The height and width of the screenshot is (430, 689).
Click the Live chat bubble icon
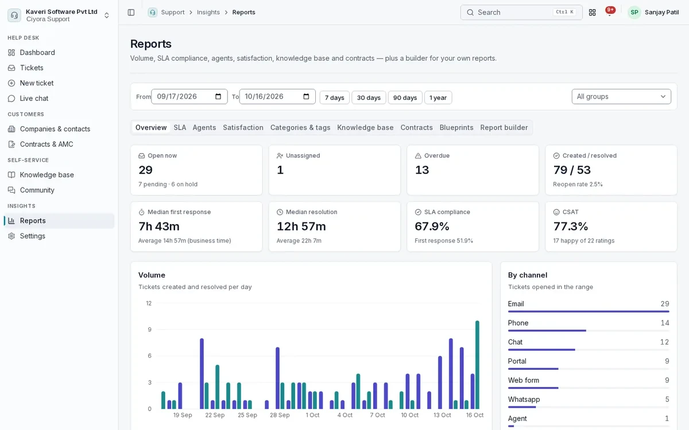click(x=11, y=98)
